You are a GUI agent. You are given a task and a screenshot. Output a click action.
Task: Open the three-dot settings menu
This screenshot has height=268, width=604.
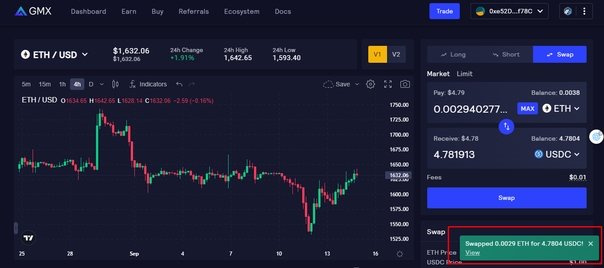tap(584, 11)
